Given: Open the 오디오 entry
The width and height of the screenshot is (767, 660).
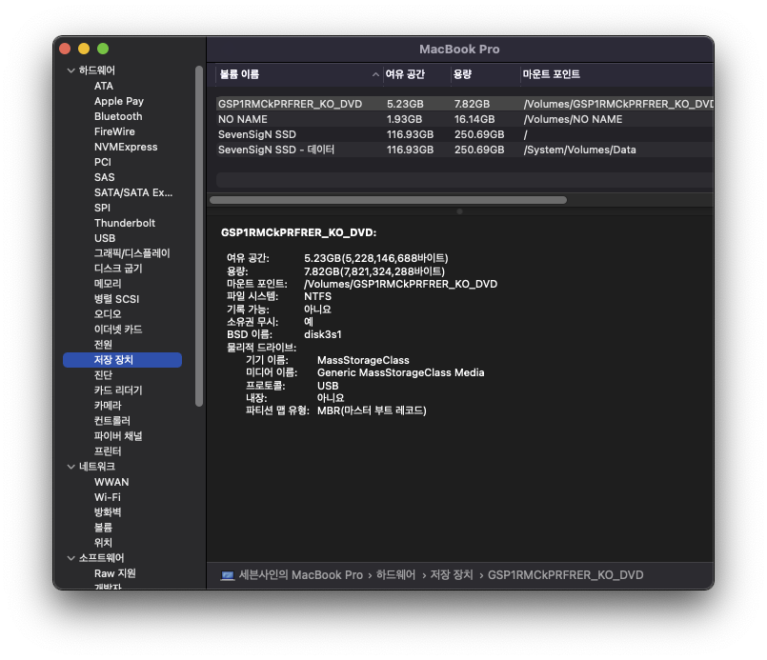Looking at the screenshot, I should coord(108,314).
